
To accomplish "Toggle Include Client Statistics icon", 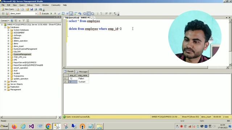I will pyautogui.click(x=80, y=14).
